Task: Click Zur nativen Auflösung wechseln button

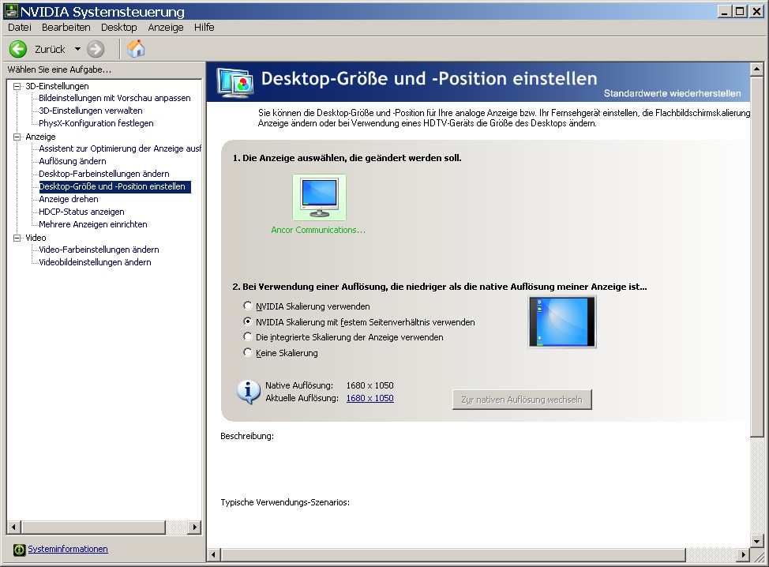Action: tap(522, 400)
